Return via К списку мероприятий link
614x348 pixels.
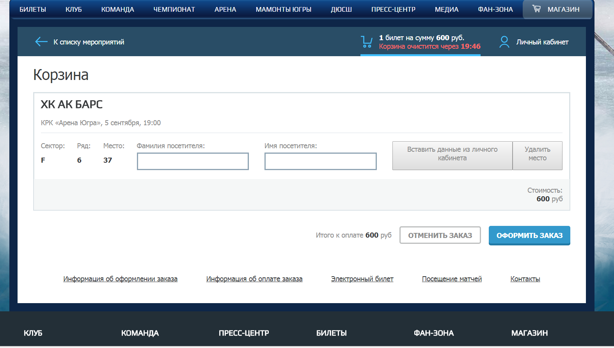[89, 42]
